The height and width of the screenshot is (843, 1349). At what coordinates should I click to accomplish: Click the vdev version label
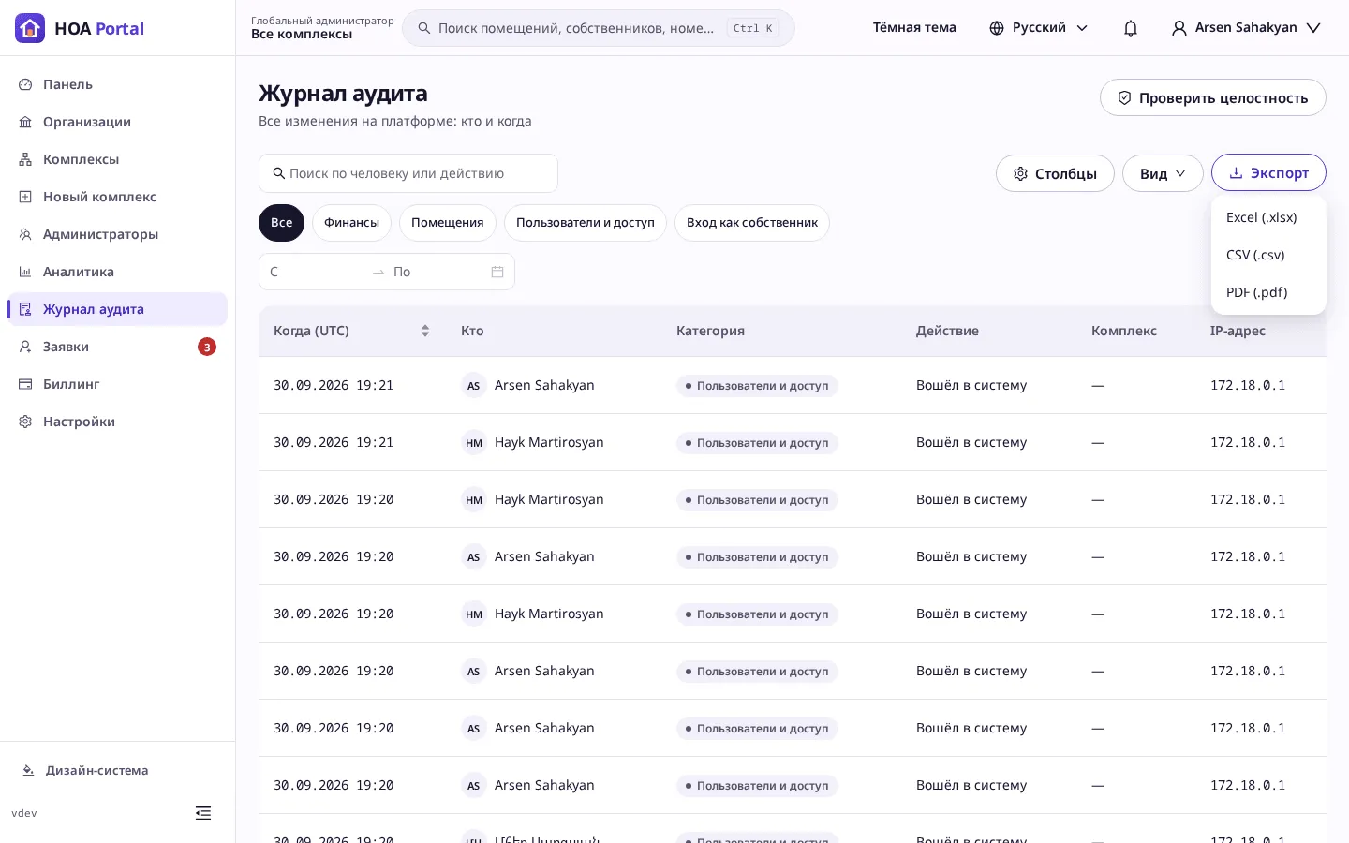pyautogui.click(x=24, y=813)
